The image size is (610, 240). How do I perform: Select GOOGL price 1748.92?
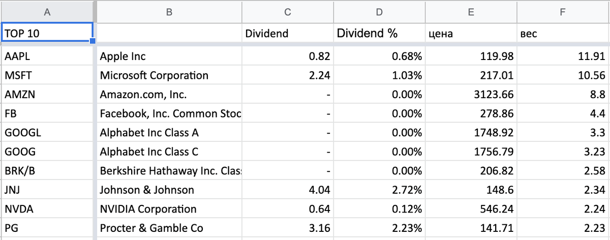coord(471,133)
